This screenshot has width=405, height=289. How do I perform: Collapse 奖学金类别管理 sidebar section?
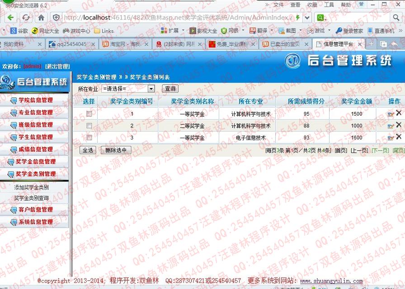coord(34,174)
